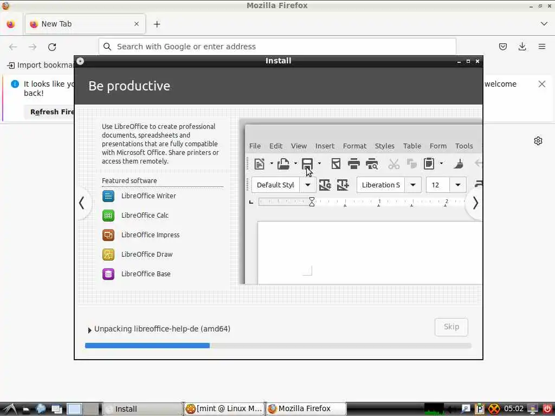The image size is (555, 416).
Task: Click the show desktop taskbar icon
Action: pos(56,409)
